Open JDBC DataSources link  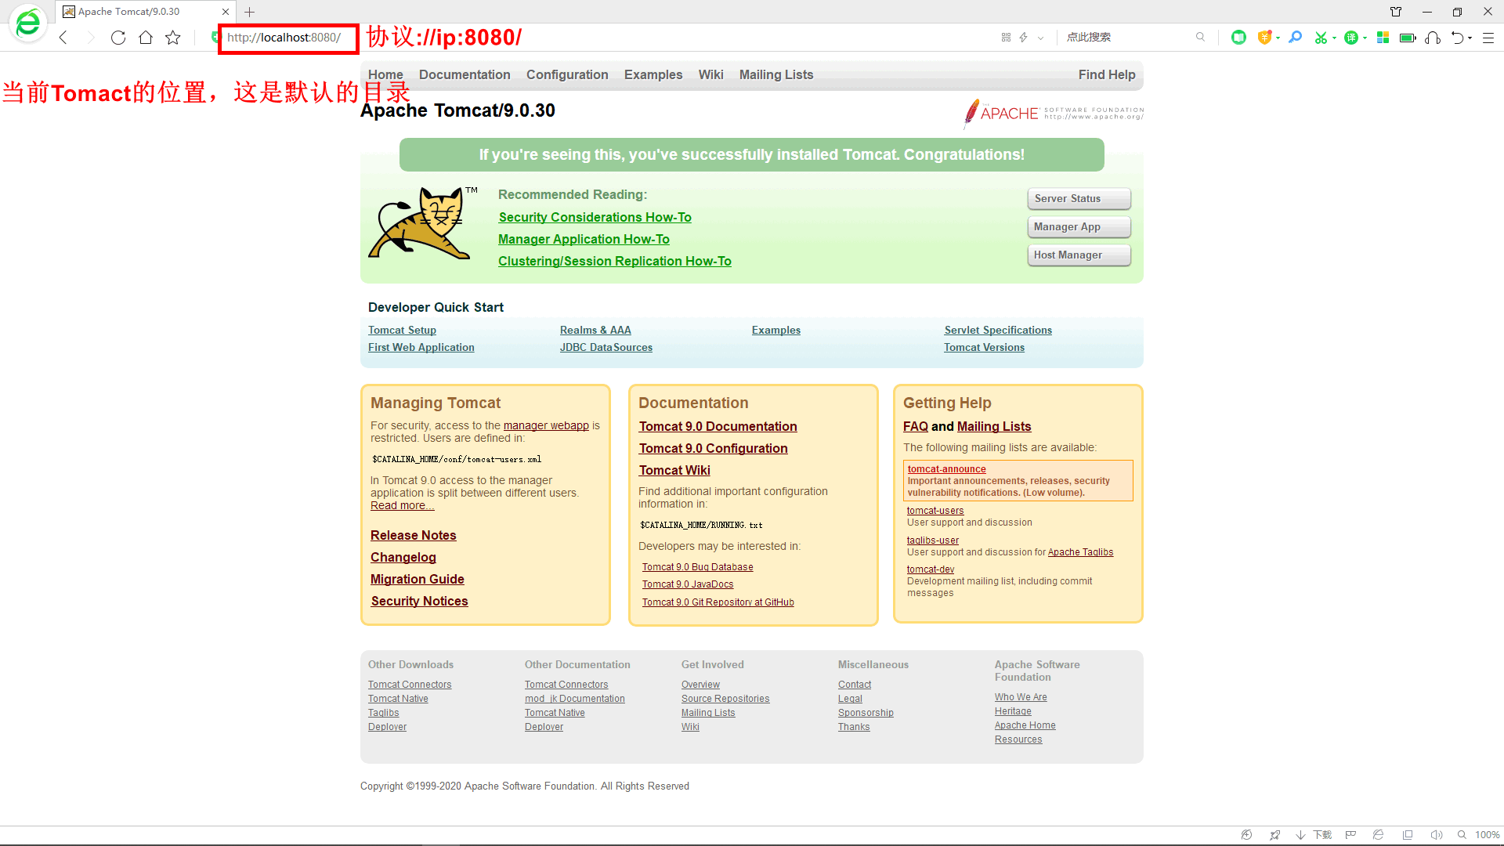coord(606,347)
